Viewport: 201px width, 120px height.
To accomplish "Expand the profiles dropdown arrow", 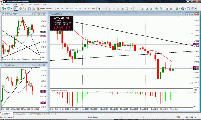I will (x=11, y=9).
